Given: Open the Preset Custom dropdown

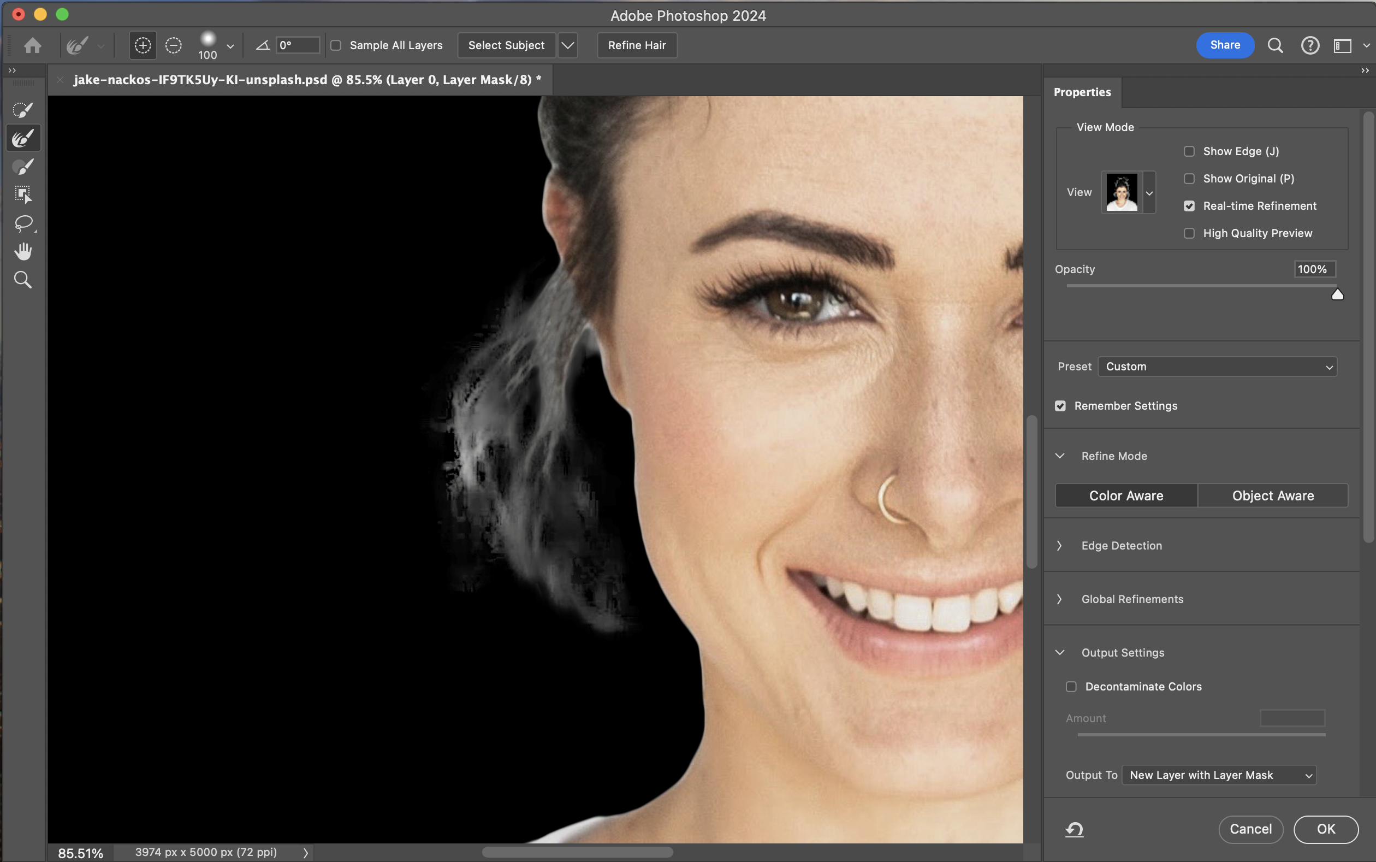Looking at the screenshot, I should [x=1217, y=367].
